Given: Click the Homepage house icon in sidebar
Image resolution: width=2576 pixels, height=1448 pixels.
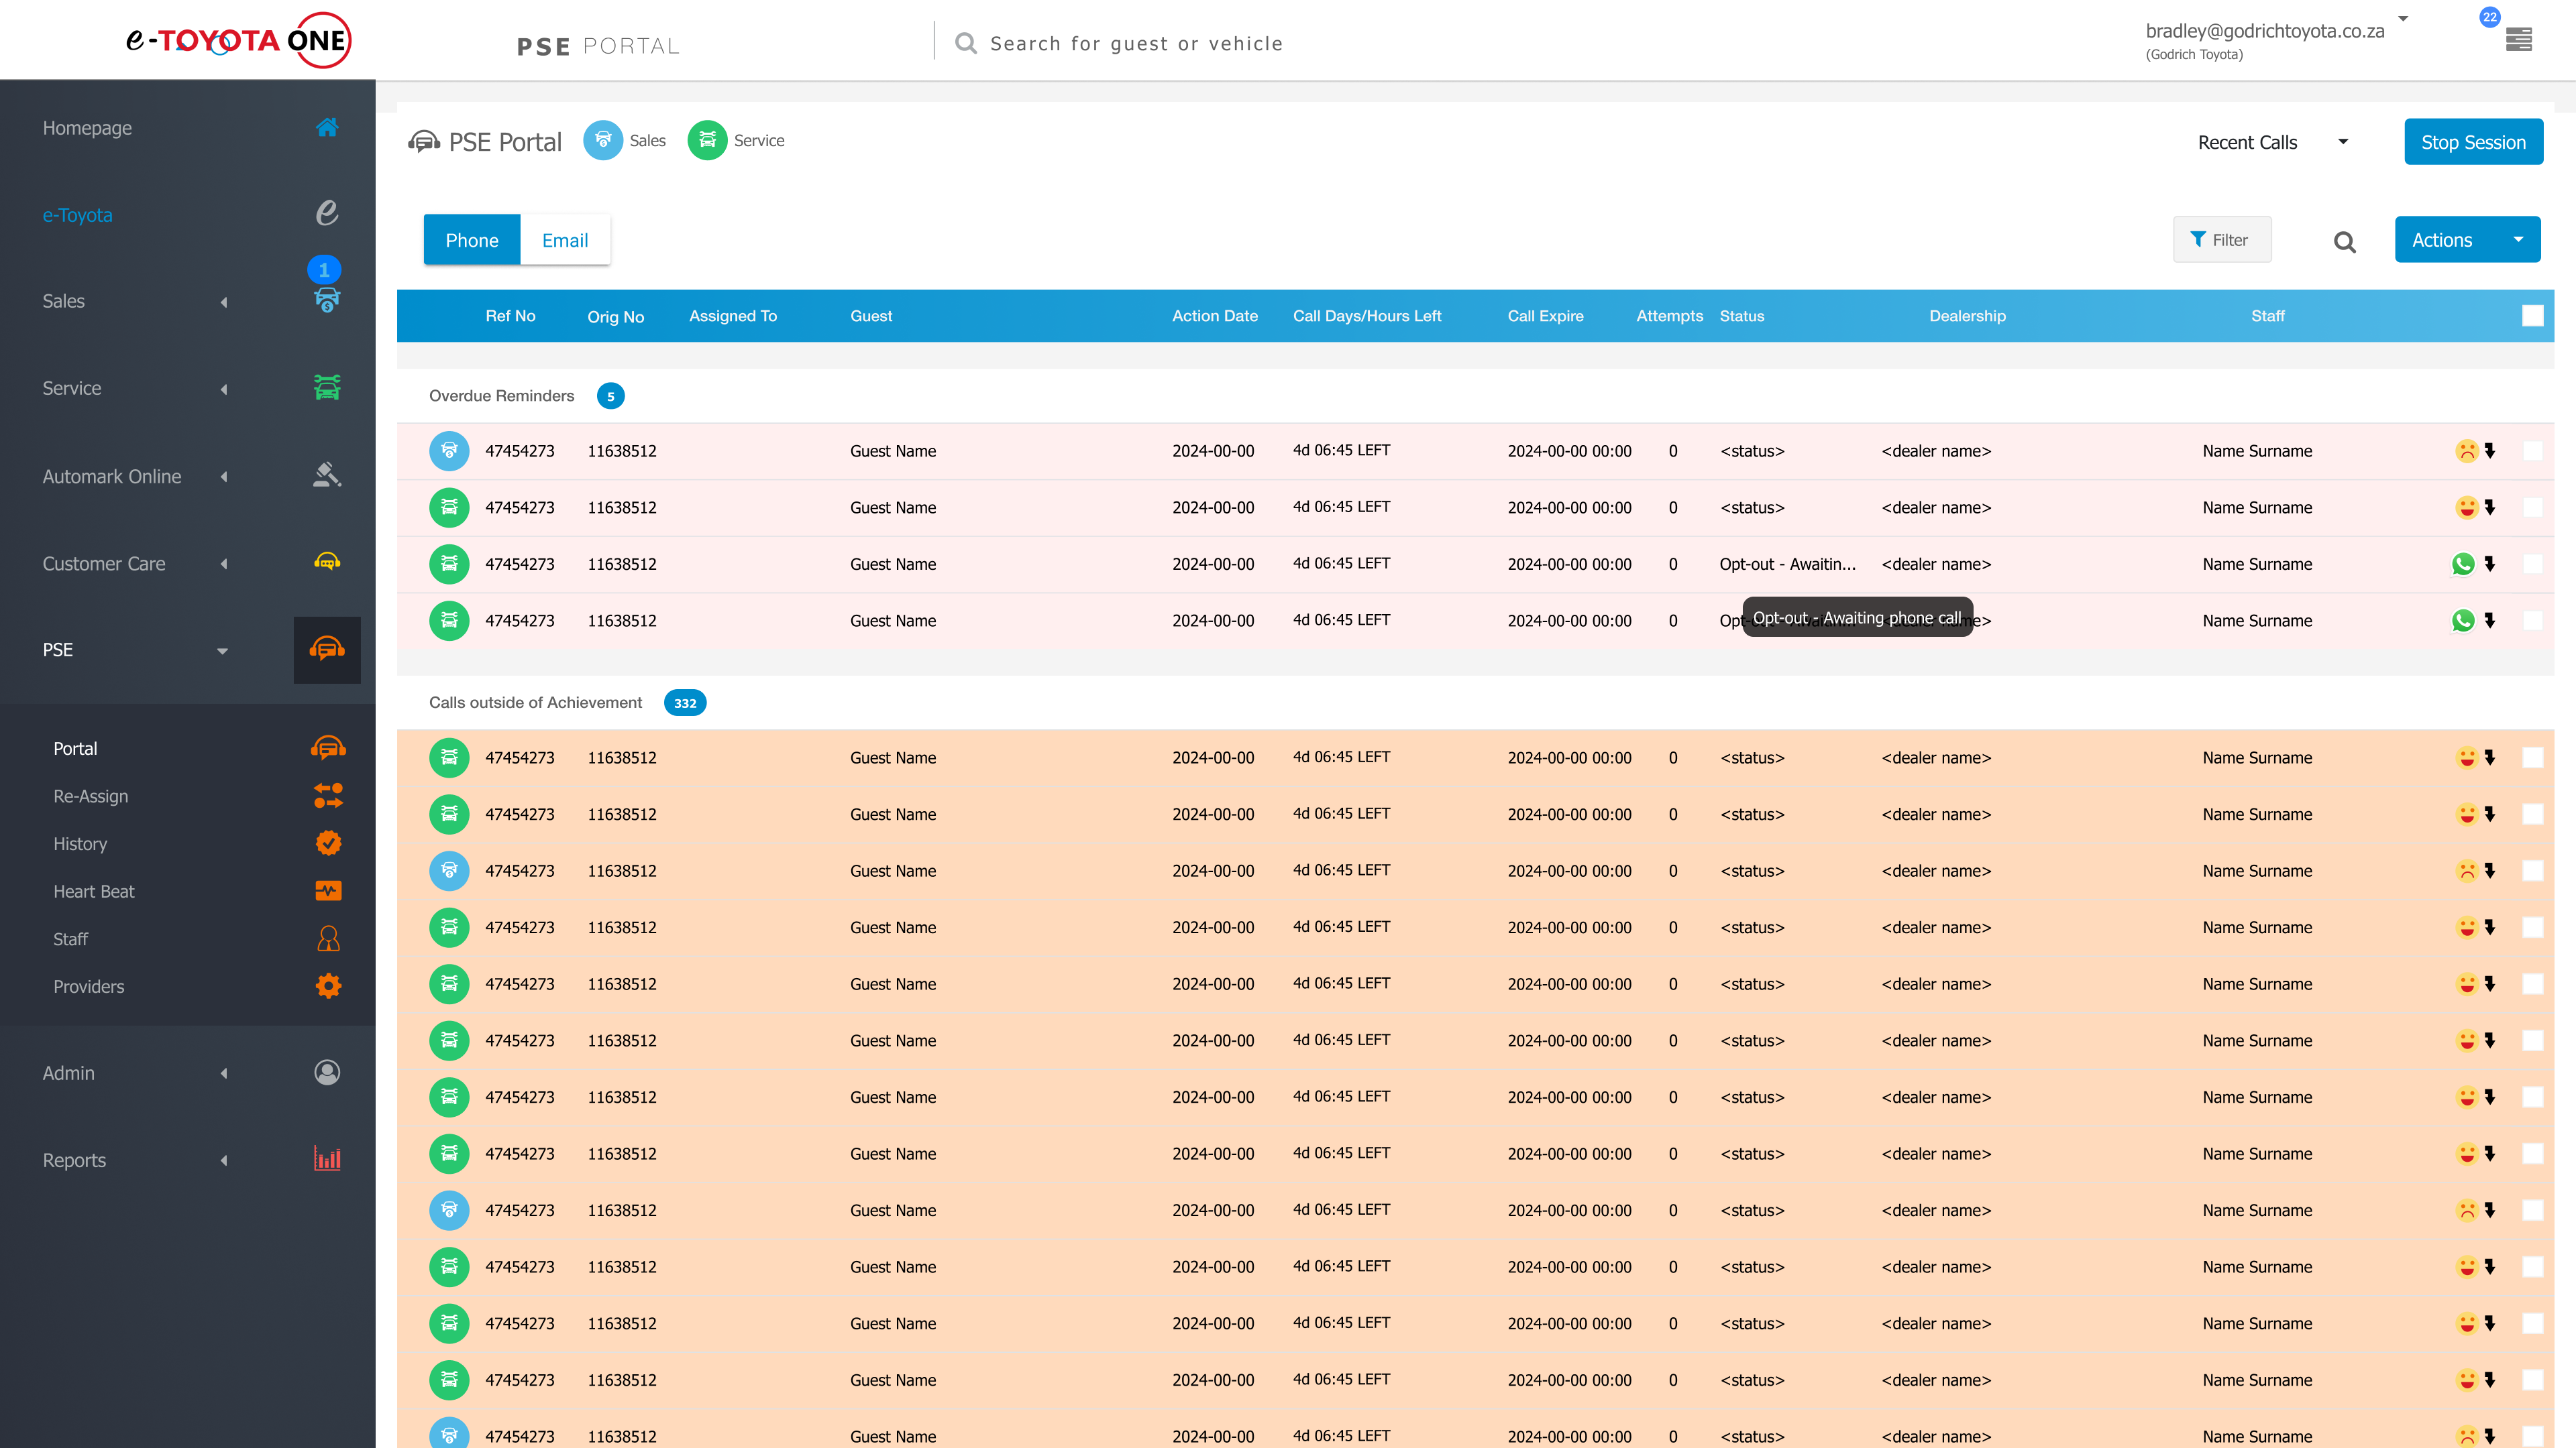Looking at the screenshot, I should pyautogui.click(x=327, y=127).
